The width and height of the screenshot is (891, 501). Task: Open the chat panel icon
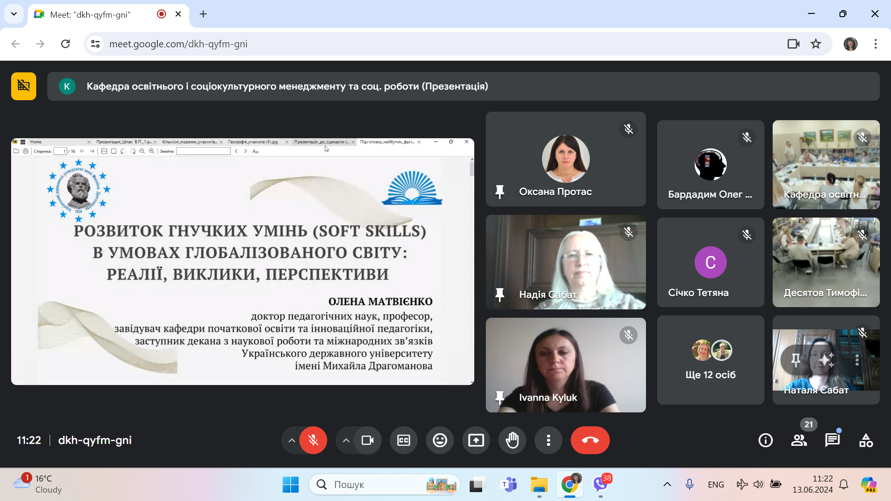coord(832,440)
